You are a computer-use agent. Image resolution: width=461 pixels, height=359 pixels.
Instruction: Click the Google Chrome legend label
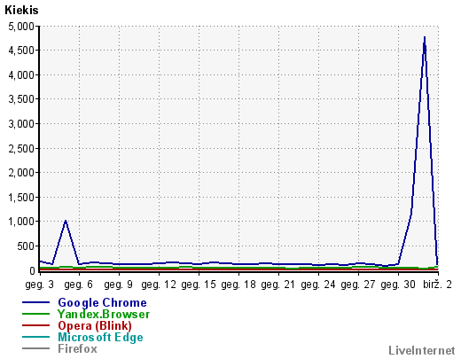pos(102,303)
